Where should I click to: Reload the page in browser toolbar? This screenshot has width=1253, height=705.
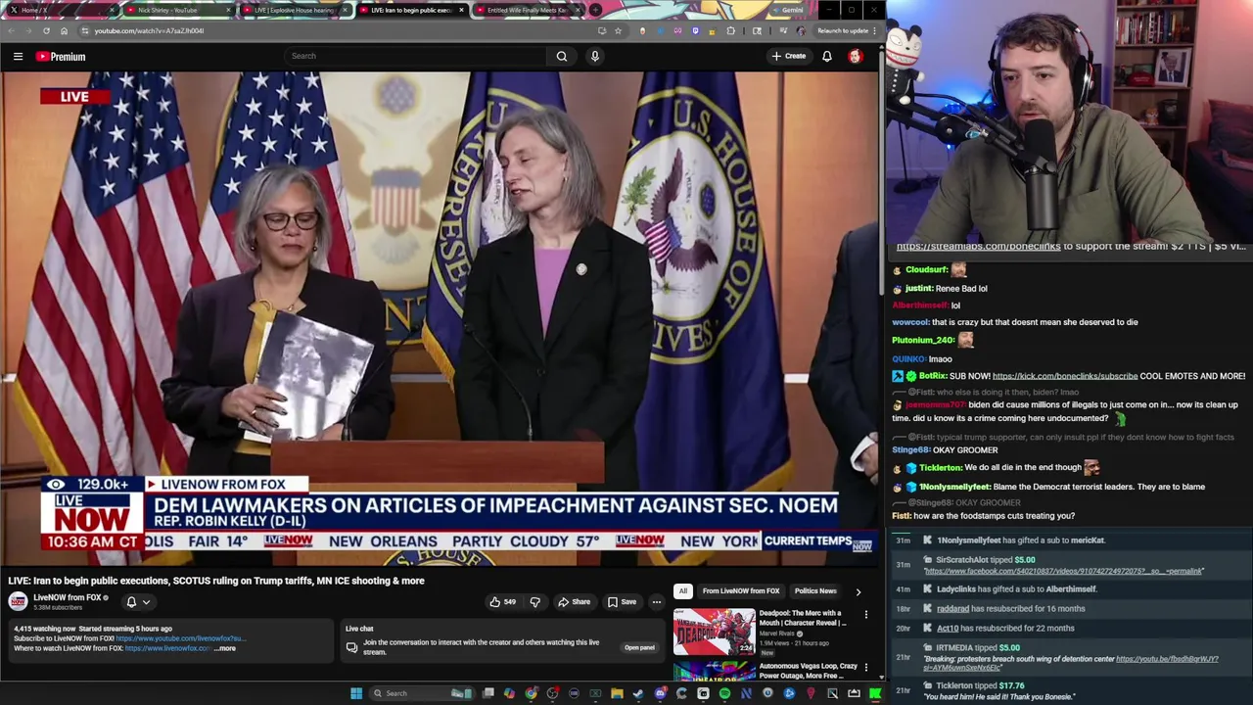pyautogui.click(x=47, y=30)
